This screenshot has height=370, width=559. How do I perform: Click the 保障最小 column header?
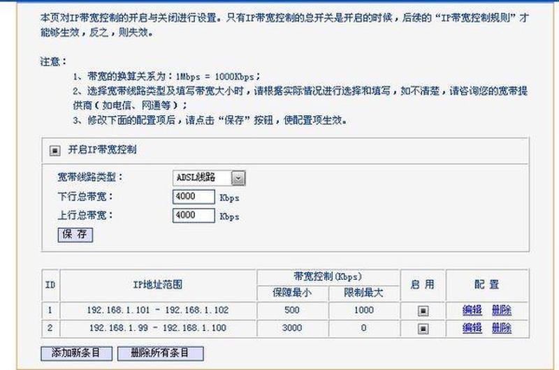click(x=292, y=293)
